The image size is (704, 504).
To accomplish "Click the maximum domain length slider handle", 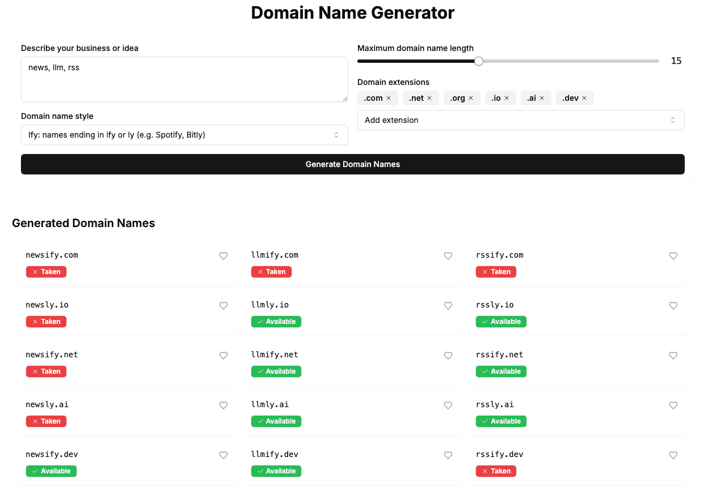I will tap(479, 61).
